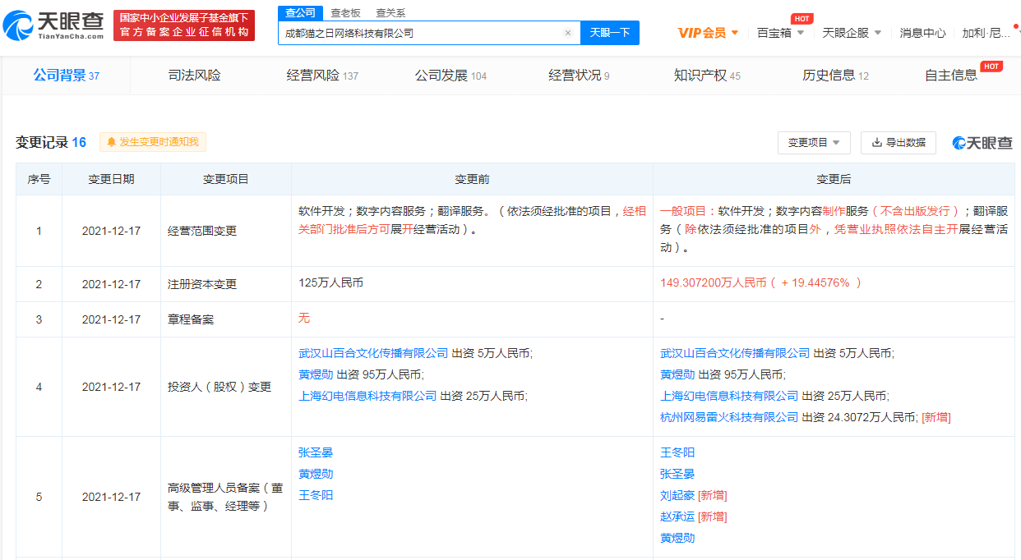Viewport: 1021px width, 560px height.
Task: Click the 变更后 column header
Action: point(834,179)
